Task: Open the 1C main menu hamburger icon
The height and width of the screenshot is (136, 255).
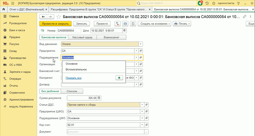Action: [x=13, y=3]
